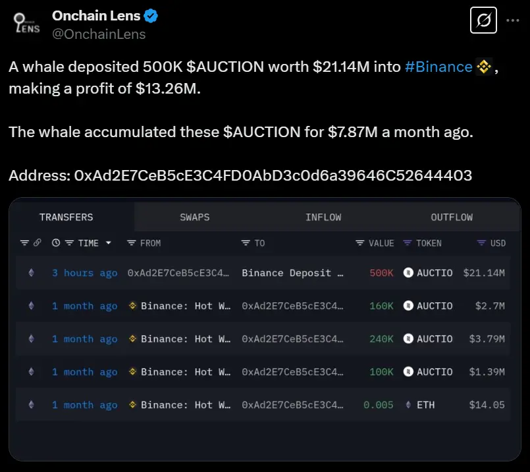
Task: Switch to the OUTFLOW tab
Action: (x=452, y=216)
